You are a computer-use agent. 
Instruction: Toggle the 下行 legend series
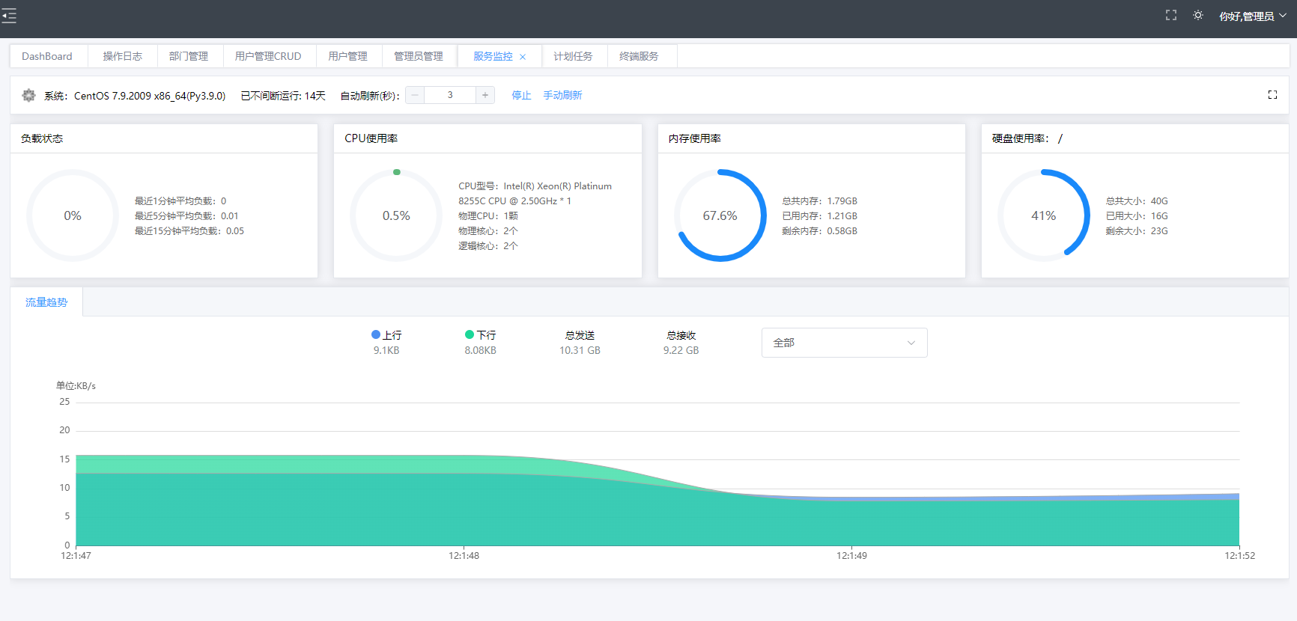pyautogui.click(x=480, y=335)
